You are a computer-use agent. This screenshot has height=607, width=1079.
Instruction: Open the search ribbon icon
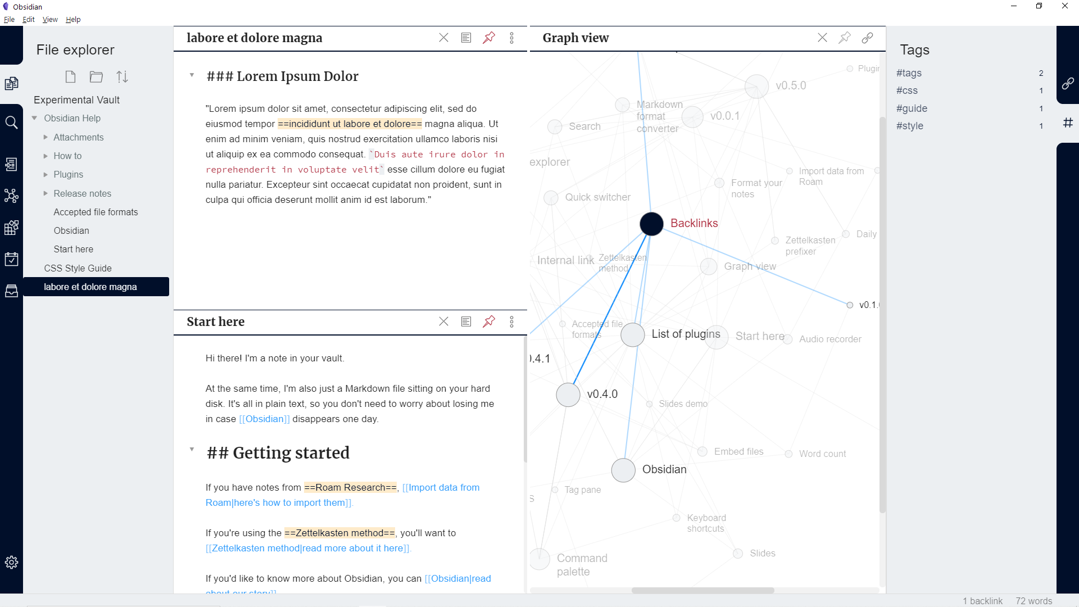tap(11, 122)
